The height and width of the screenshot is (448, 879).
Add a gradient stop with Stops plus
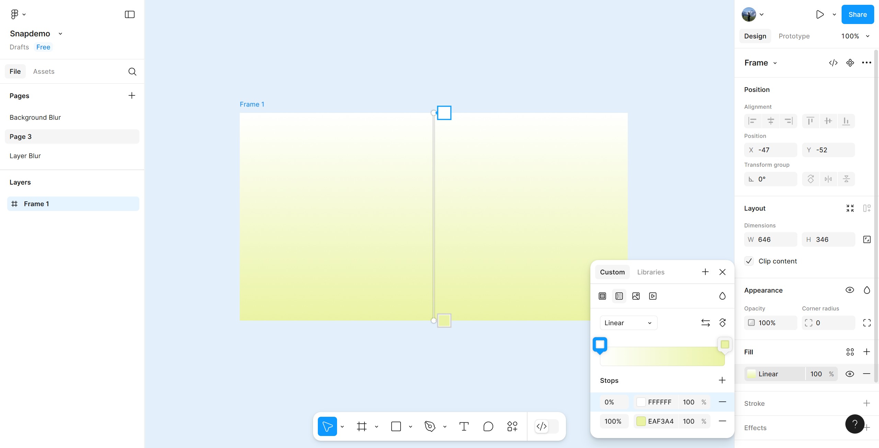click(x=722, y=380)
